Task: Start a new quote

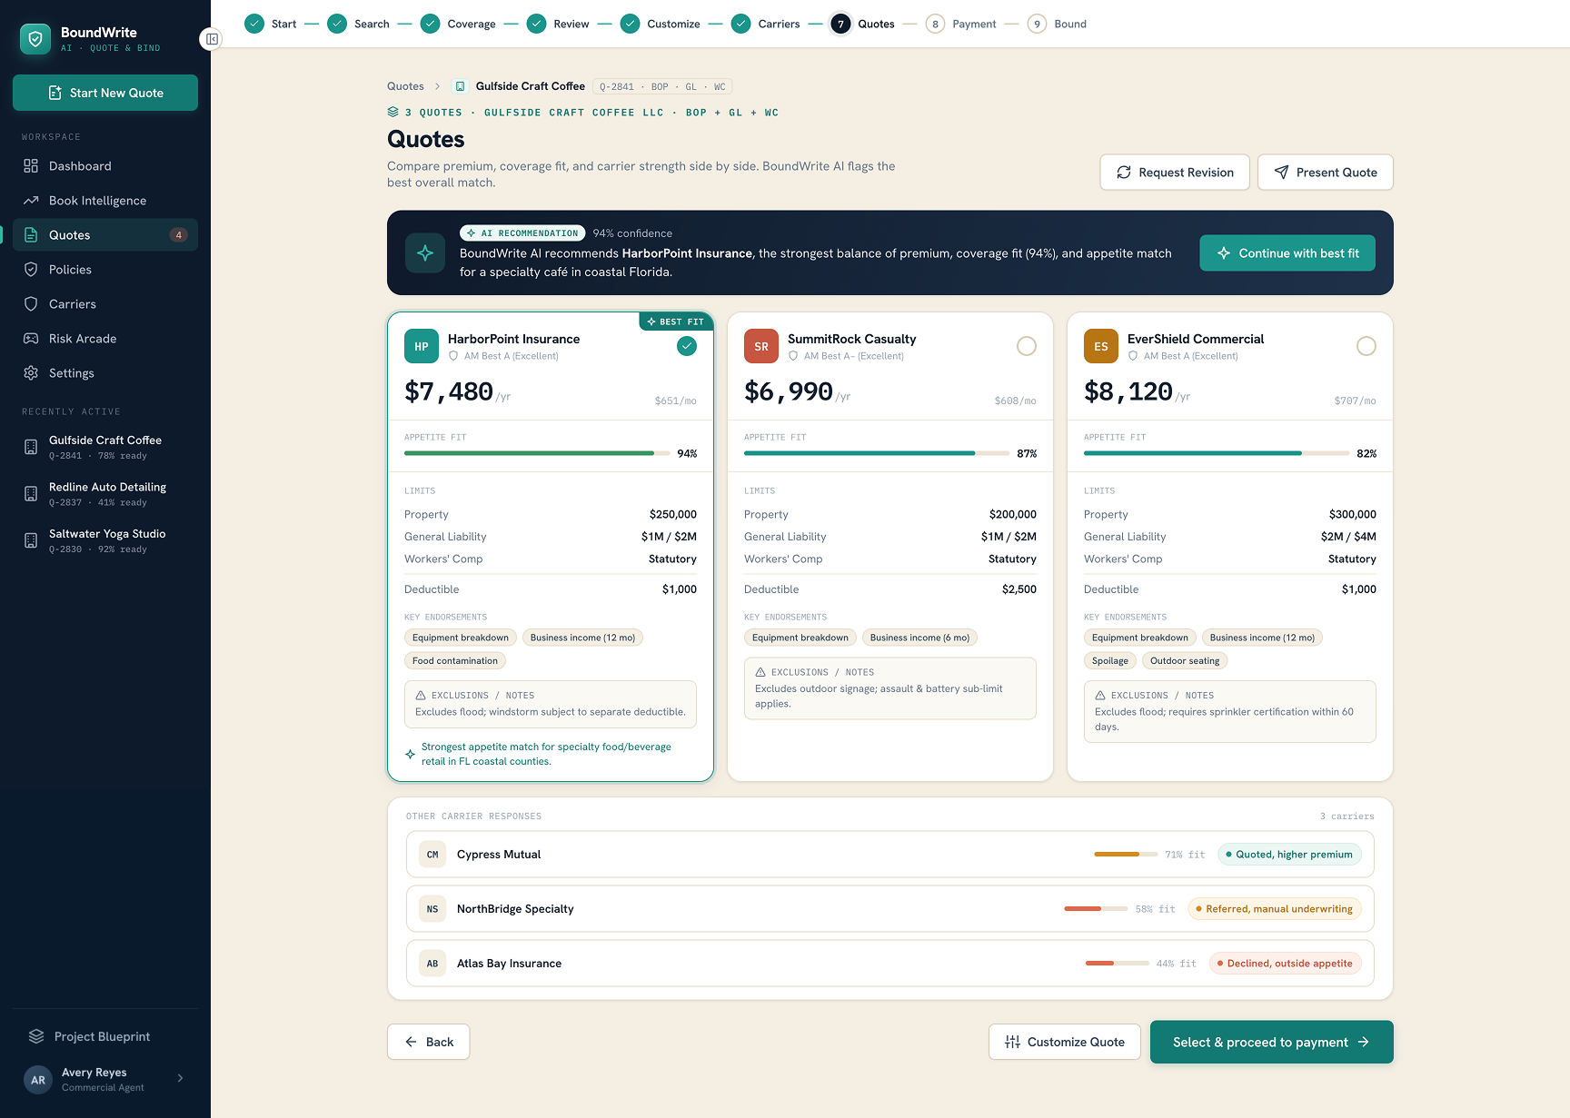Action: coord(105,93)
